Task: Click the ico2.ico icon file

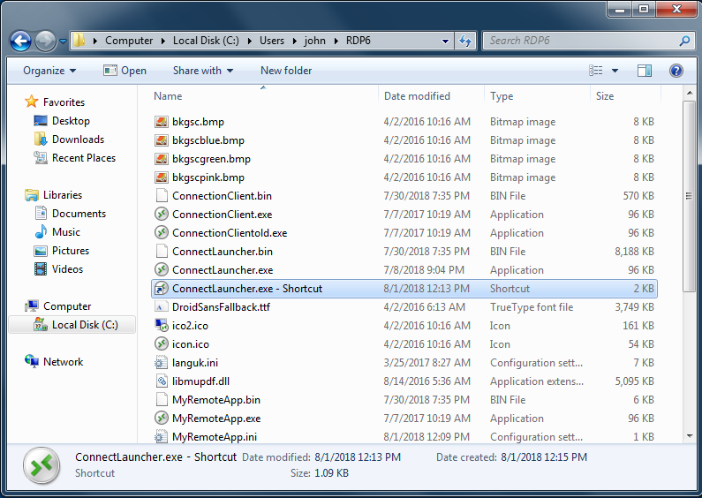Action: pos(161,326)
